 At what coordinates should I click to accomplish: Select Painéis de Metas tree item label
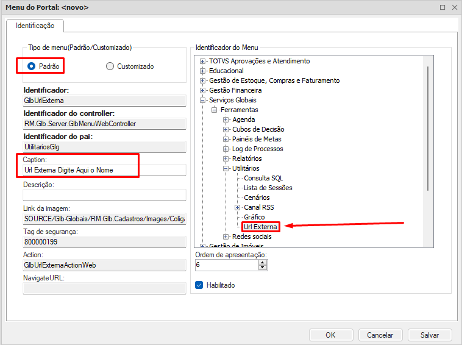tap(257, 139)
